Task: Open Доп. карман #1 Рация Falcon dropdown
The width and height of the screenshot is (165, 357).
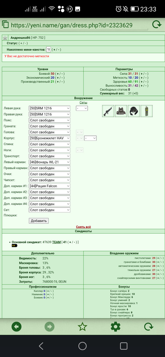Action: pyautogui.click(x=49, y=186)
